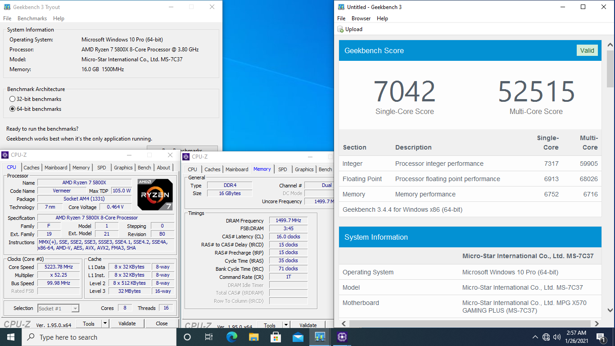Click the Integer row in score table
The image size is (615, 346).
[x=470, y=164]
